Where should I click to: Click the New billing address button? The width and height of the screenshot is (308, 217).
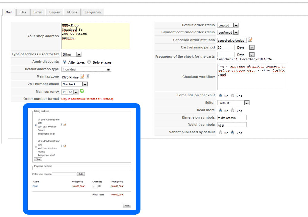coord(38,159)
